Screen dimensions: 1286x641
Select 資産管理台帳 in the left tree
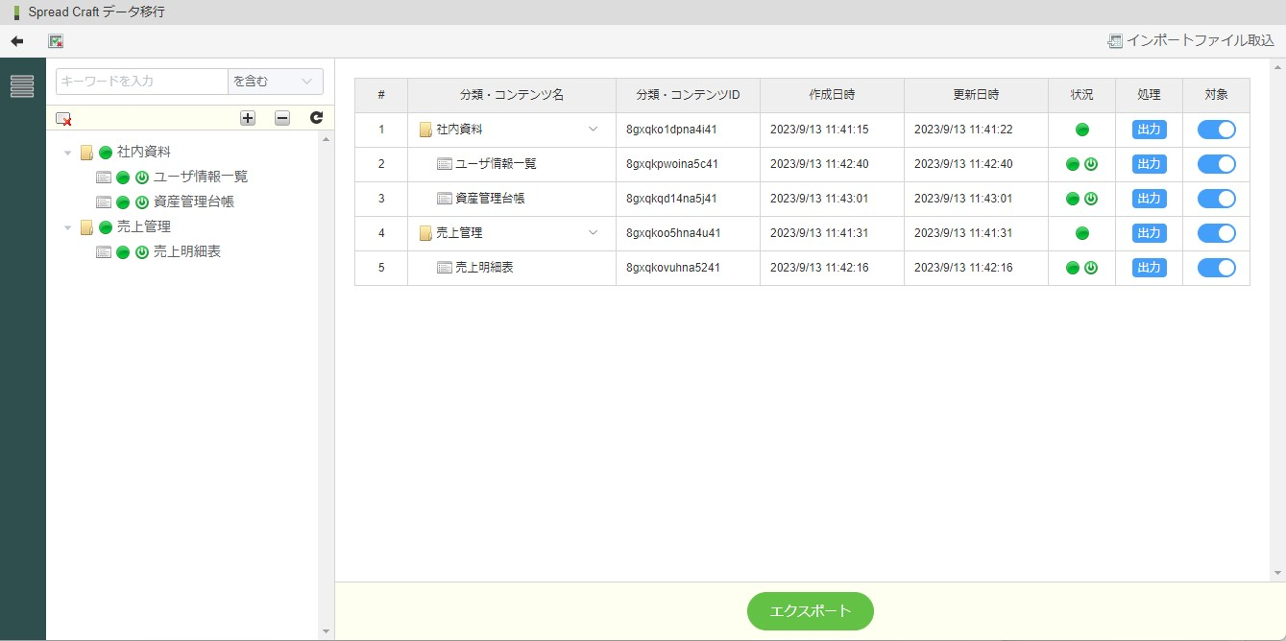coord(193,202)
